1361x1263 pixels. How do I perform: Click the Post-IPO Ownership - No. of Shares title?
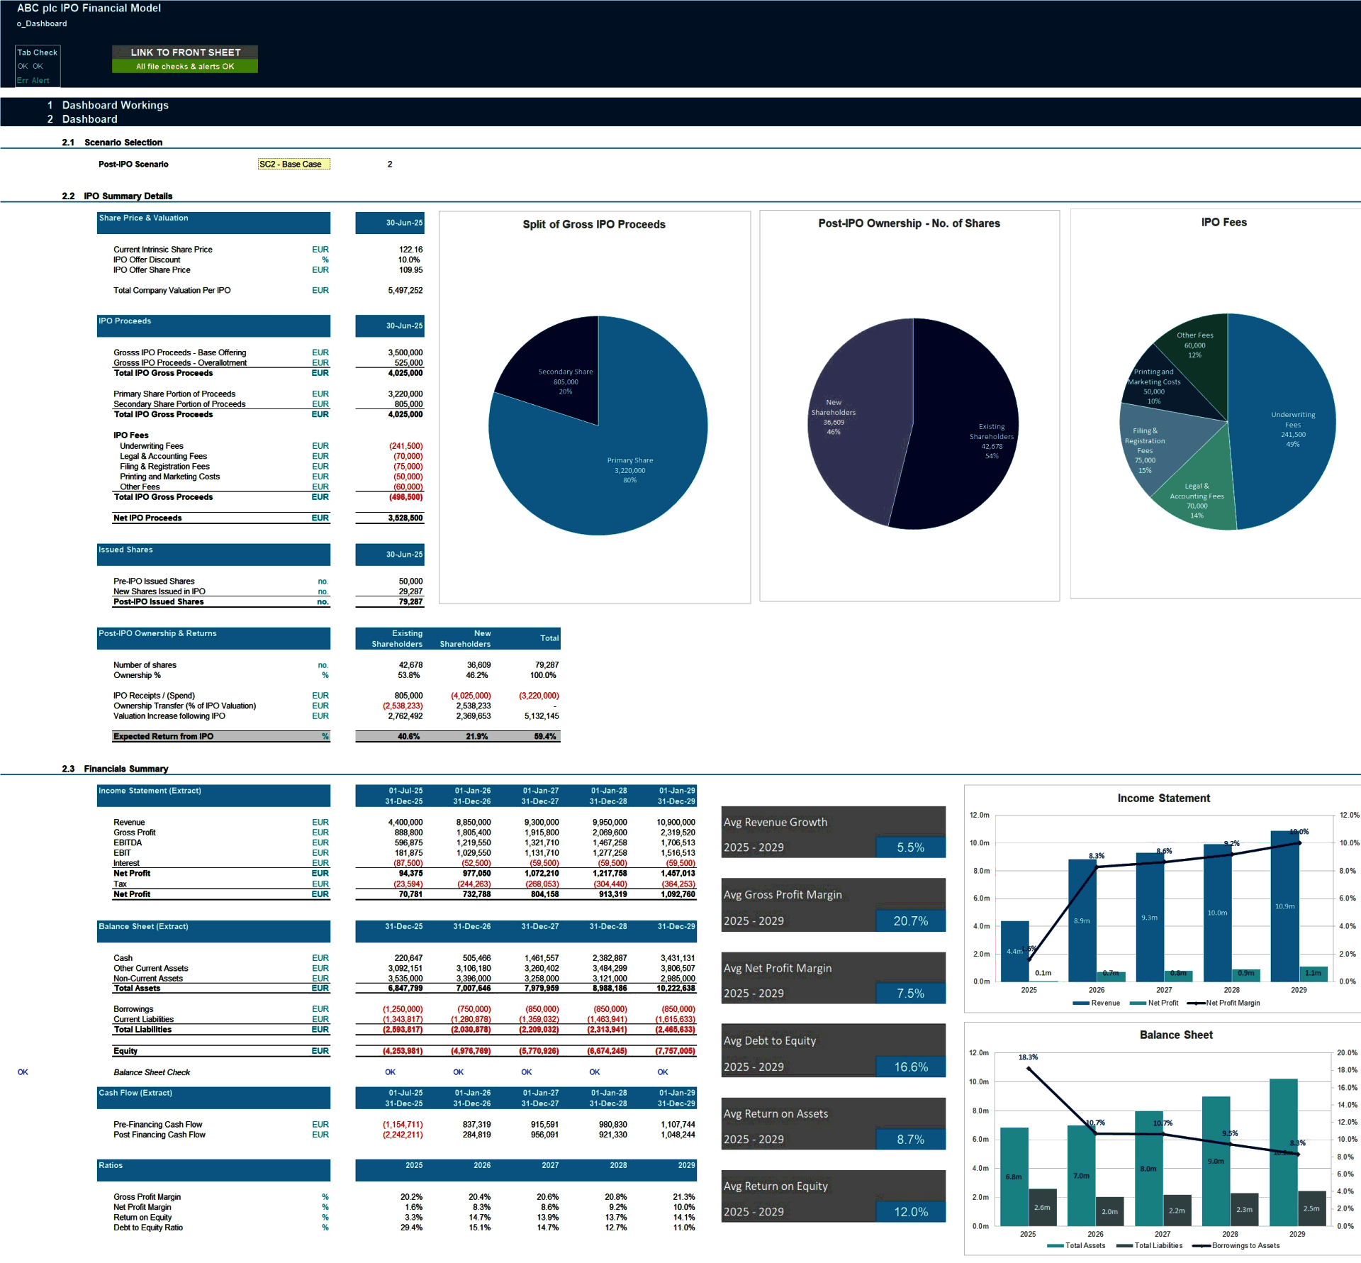click(x=909, y=223)
